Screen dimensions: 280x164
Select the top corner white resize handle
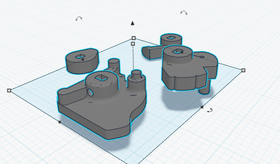(x=134, y=38)
